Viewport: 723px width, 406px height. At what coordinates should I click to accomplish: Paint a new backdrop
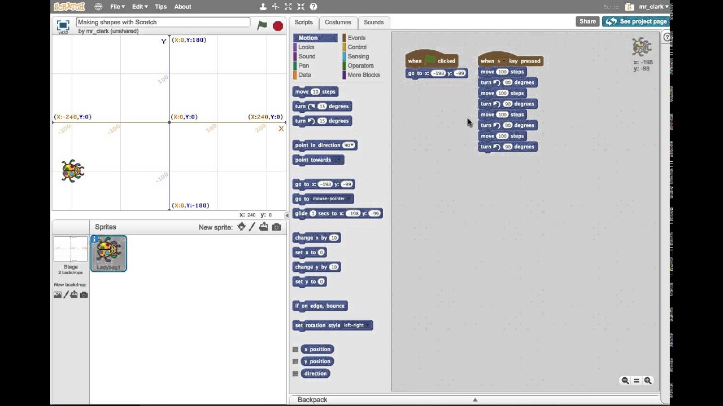pos(66,294)
